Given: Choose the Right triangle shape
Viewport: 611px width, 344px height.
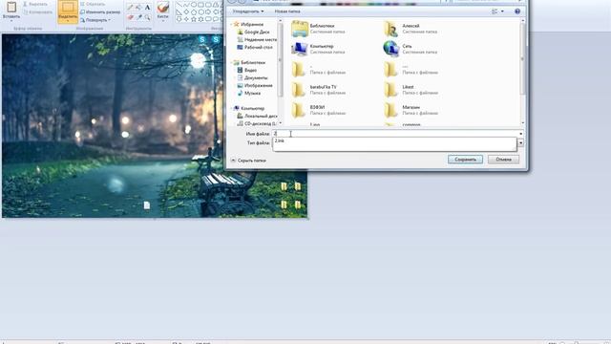Looking at the screenshot, I should 179,11.
